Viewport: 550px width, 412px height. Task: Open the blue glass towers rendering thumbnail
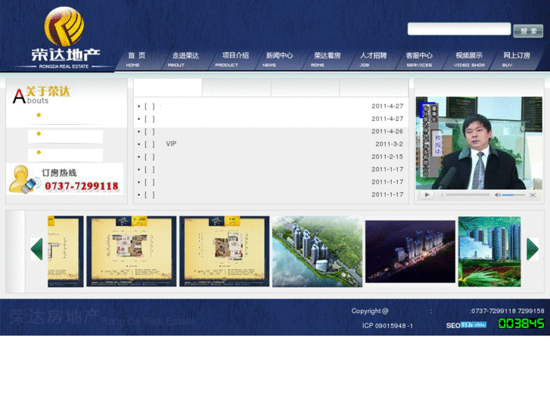tap(489, 252)
